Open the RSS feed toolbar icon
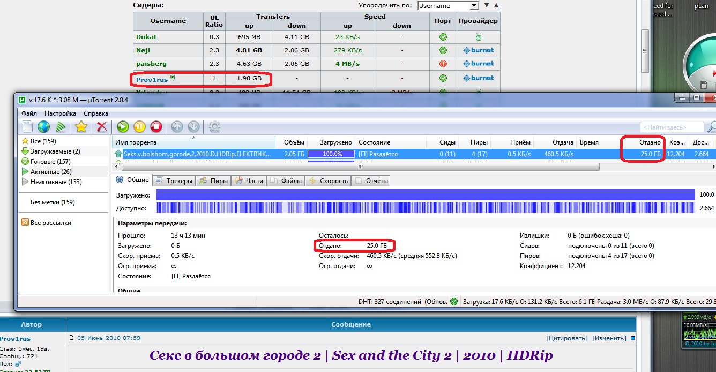716x372 pixels. click(x=62, y=127)
